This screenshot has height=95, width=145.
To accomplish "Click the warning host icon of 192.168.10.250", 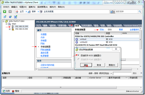I will 13,29.
